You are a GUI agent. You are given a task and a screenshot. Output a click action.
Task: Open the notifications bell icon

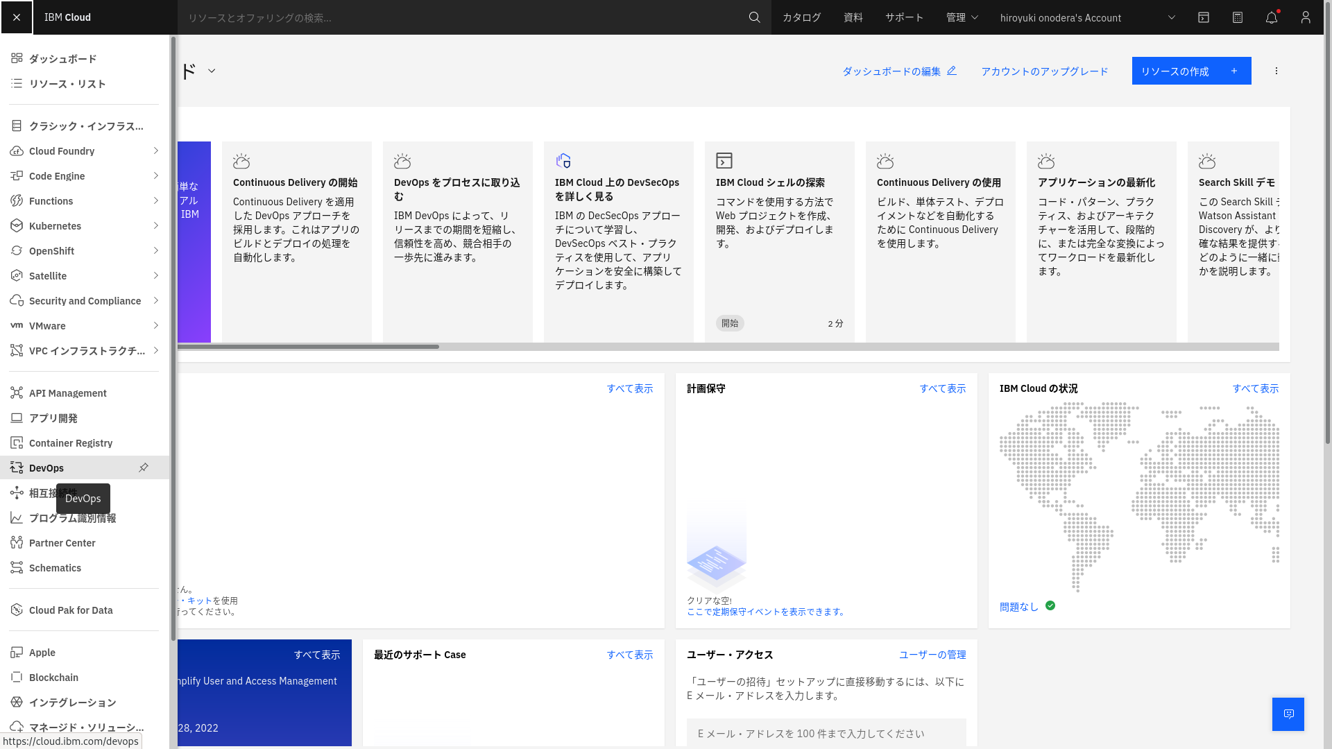[x=1272, y=17]
